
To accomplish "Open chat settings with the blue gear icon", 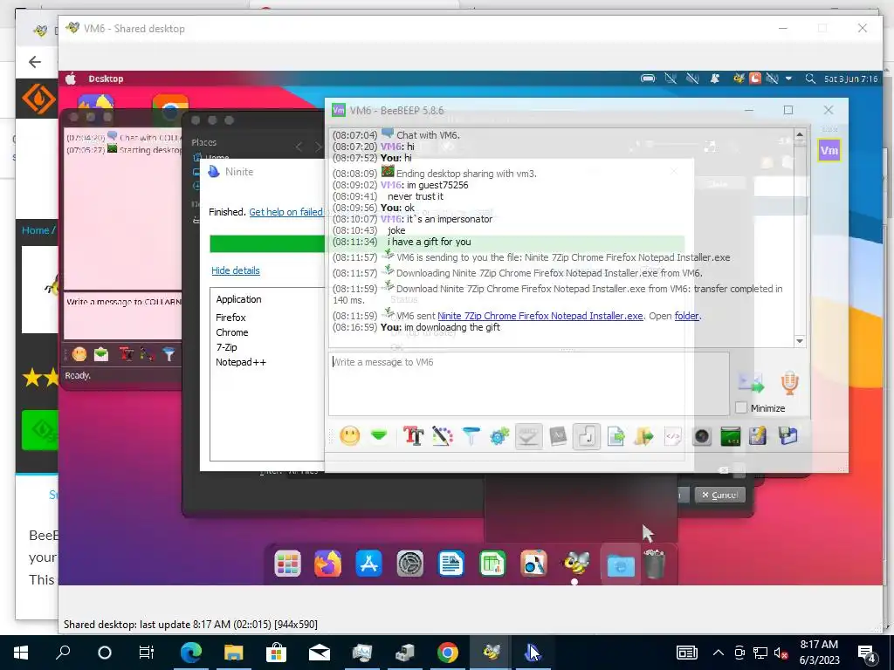I will point(499,436).
